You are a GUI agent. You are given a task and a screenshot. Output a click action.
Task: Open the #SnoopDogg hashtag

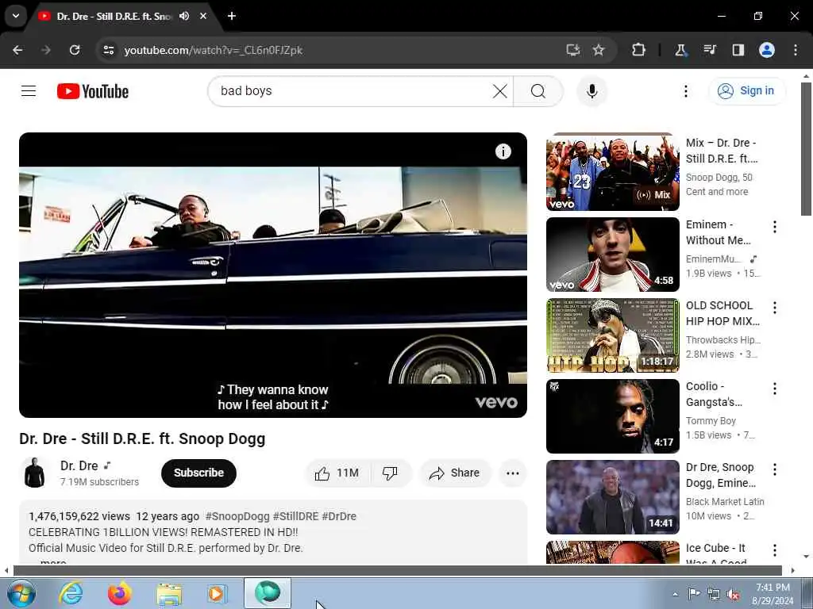coord(237,516)
